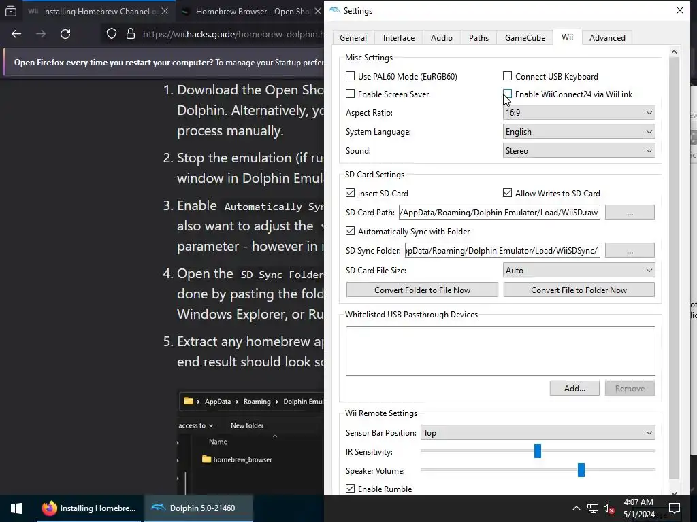Select the Wii settings tab
The width and height of the screenshot is (697, 522).
[x=567, y=37]
